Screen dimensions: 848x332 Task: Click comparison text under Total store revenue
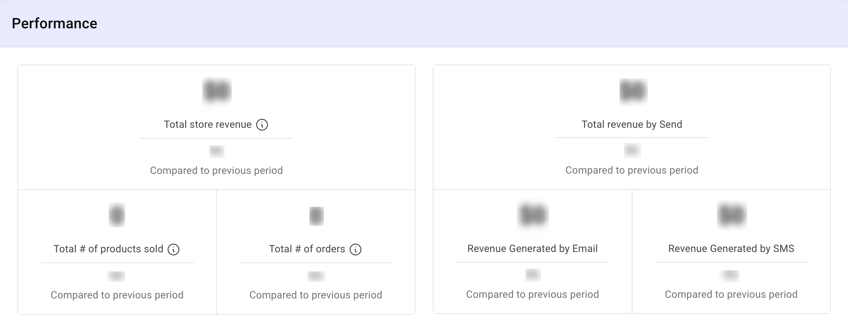(216, 170)
